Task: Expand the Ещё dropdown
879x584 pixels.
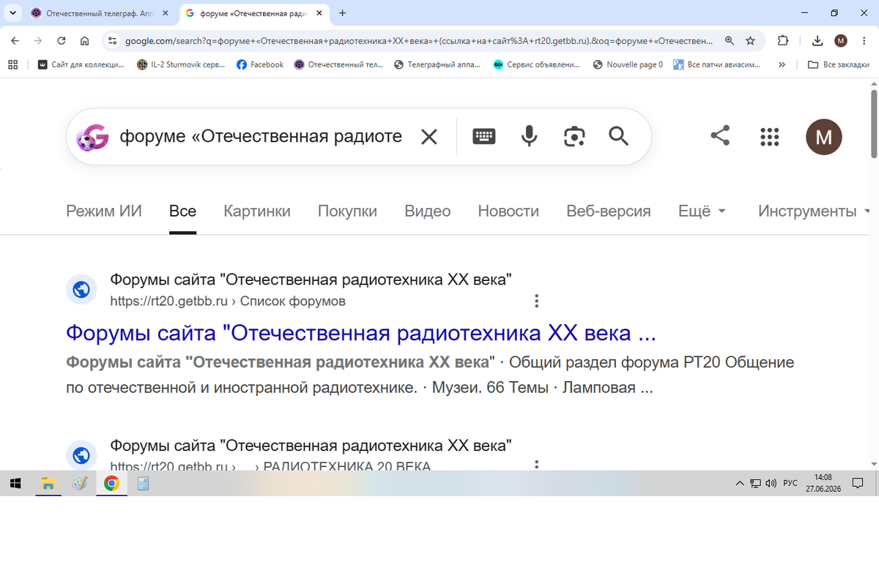Action: pos(702,211)
